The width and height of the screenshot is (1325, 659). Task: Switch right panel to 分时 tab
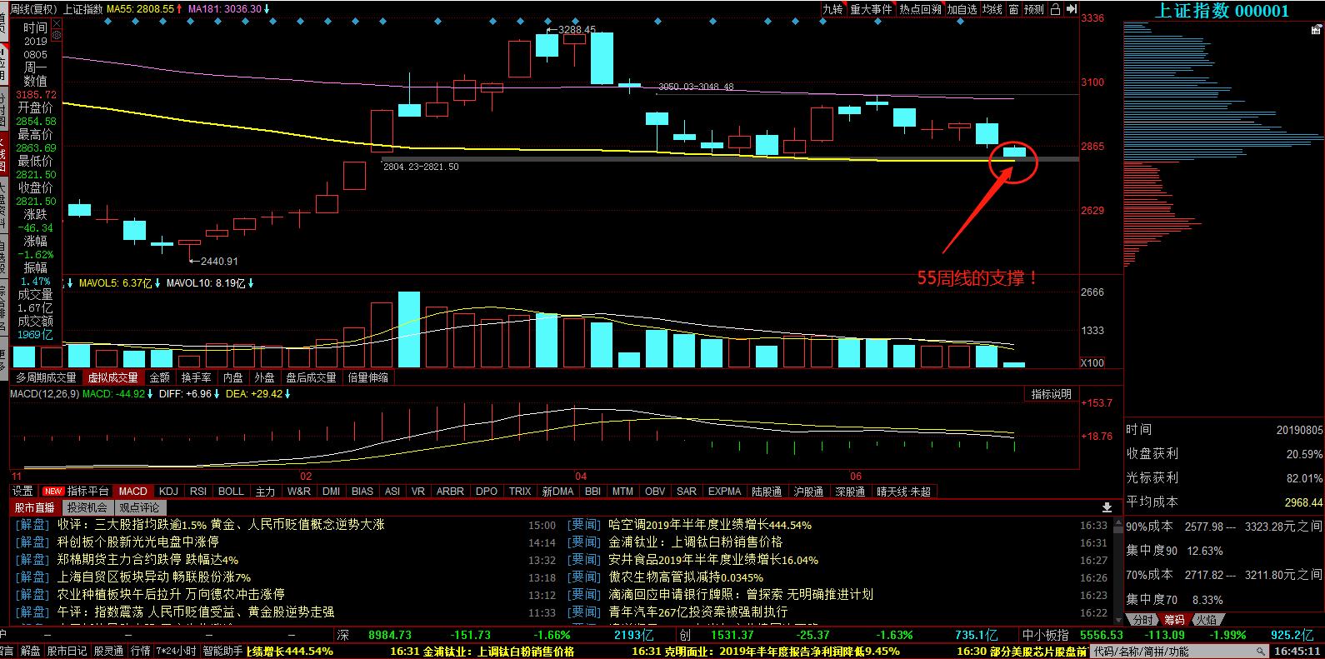(x=1142, y=620)
